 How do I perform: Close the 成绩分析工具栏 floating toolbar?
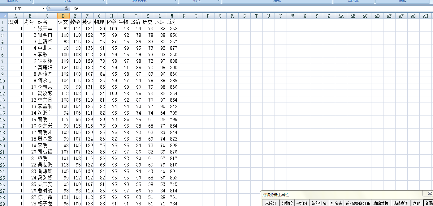430,194
